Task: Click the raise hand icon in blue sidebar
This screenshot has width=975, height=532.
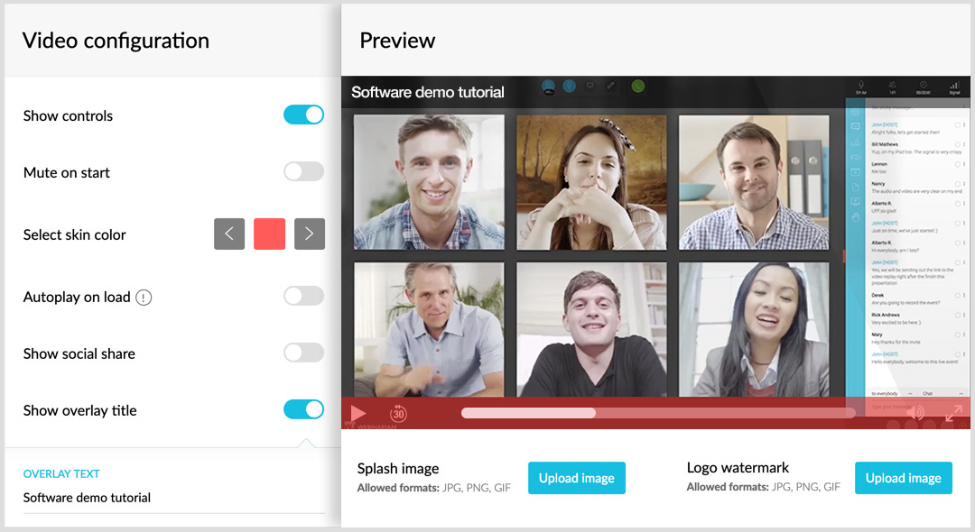Action: (856, 217)
